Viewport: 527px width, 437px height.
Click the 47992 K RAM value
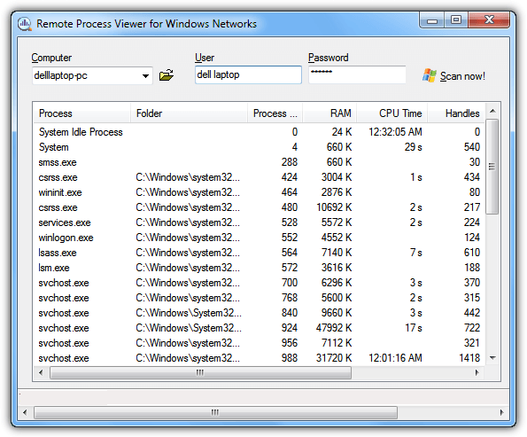(x=334, y=328)
